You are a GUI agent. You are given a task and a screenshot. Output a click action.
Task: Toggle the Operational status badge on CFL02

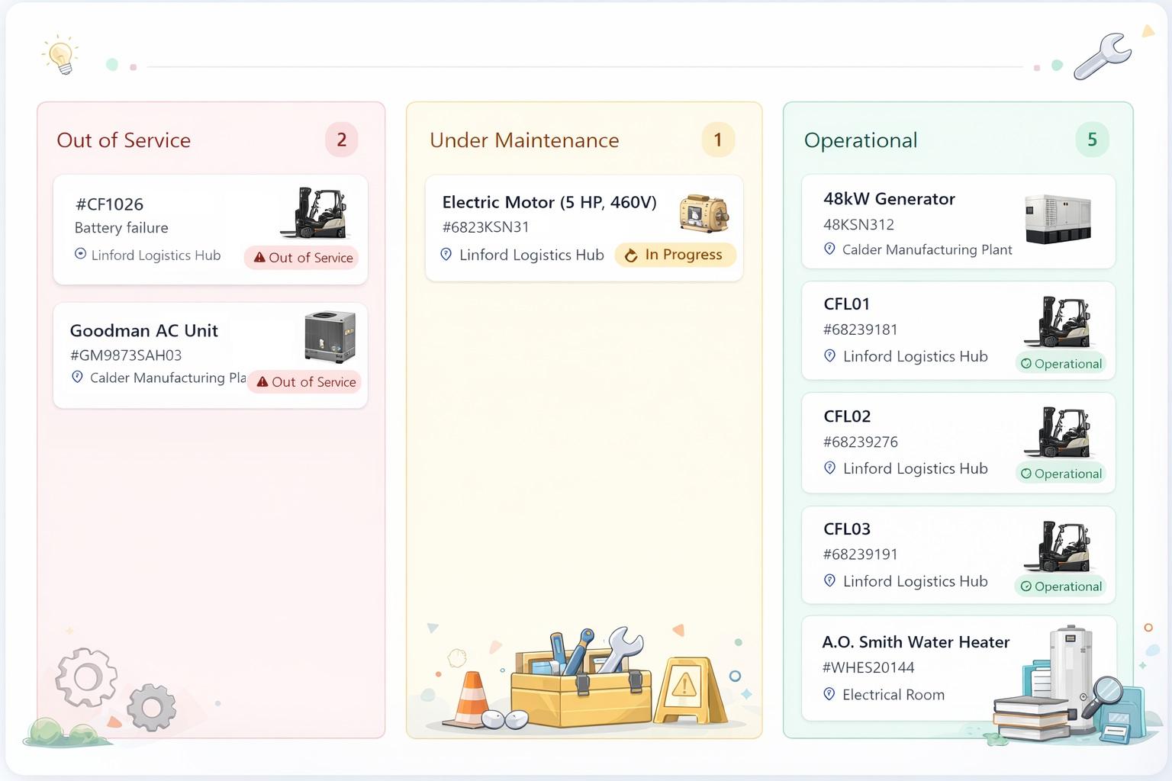click(1061, 473)
